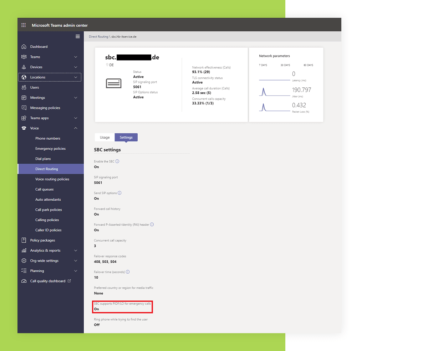Open Emergency policies under Voice
The height and width of the screenshot is (351, 428).
(x=51, y=149)
